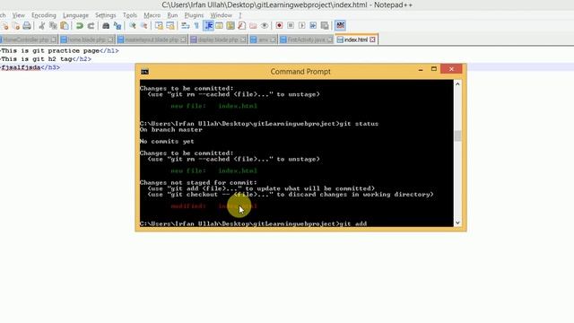
Task: Save the current recorded macro icon
Action: pos(325,26)
